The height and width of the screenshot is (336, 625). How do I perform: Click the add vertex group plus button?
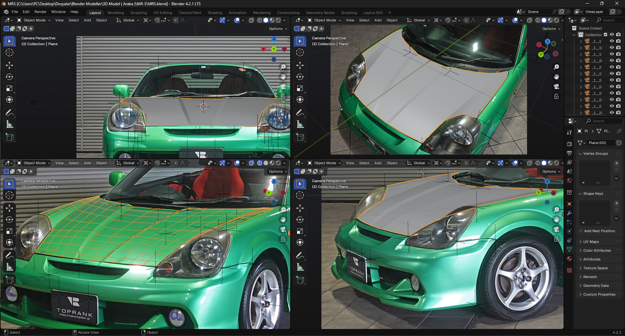[x=617, y=163]
